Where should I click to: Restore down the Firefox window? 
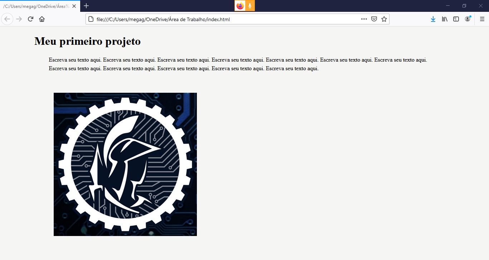pyautogui.click(x=464, y=6)
